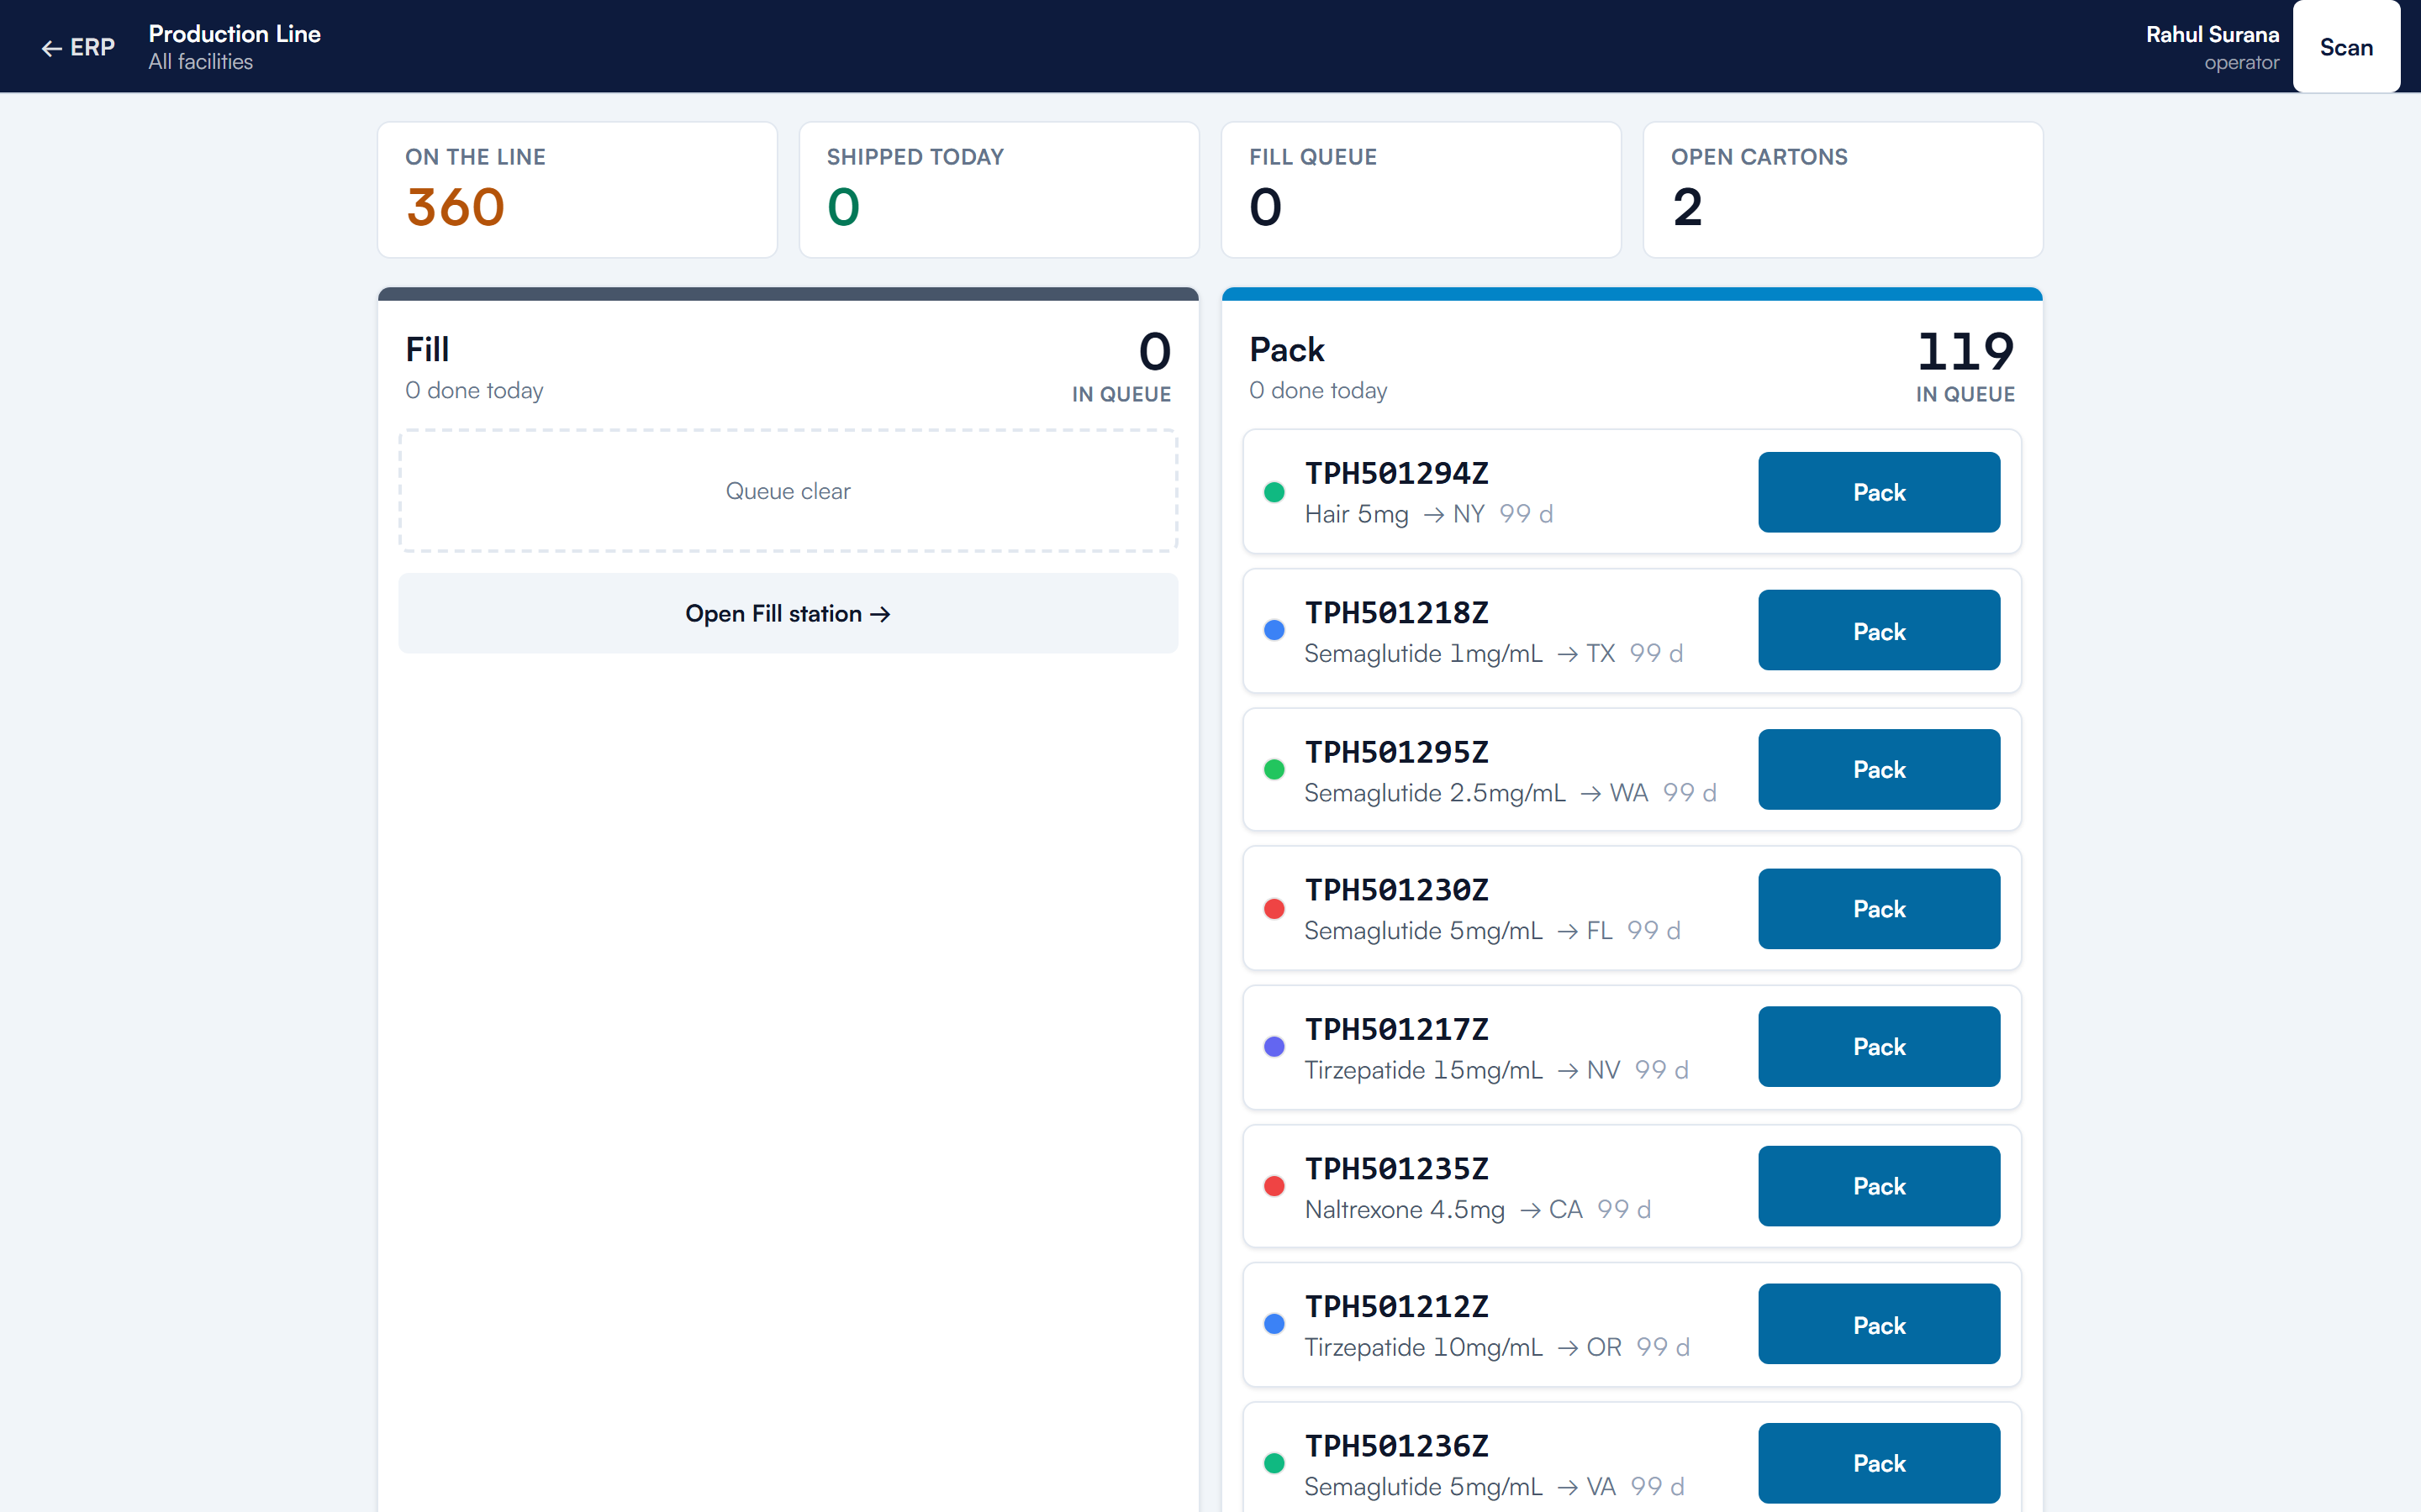The width and height of the screenshot is (2421, 1512).
Task: Open the Scan button
Action: click(2346, 47)
